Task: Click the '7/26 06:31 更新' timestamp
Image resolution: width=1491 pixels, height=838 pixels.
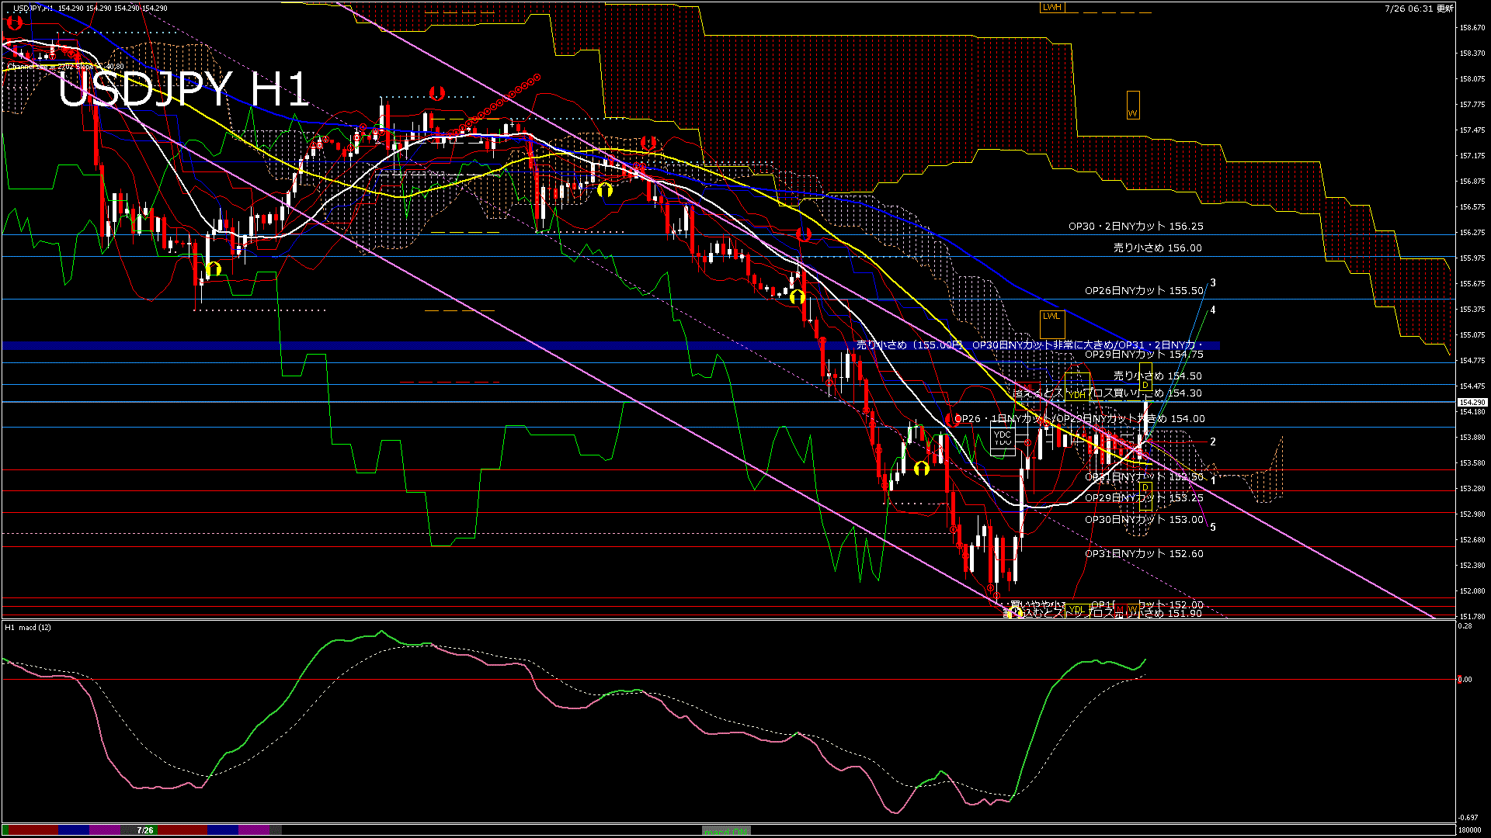Action: click(1419, 9)
